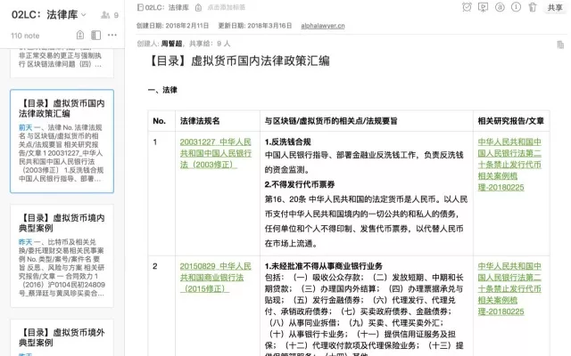Open the alphalawyer.cn source link

323,26
